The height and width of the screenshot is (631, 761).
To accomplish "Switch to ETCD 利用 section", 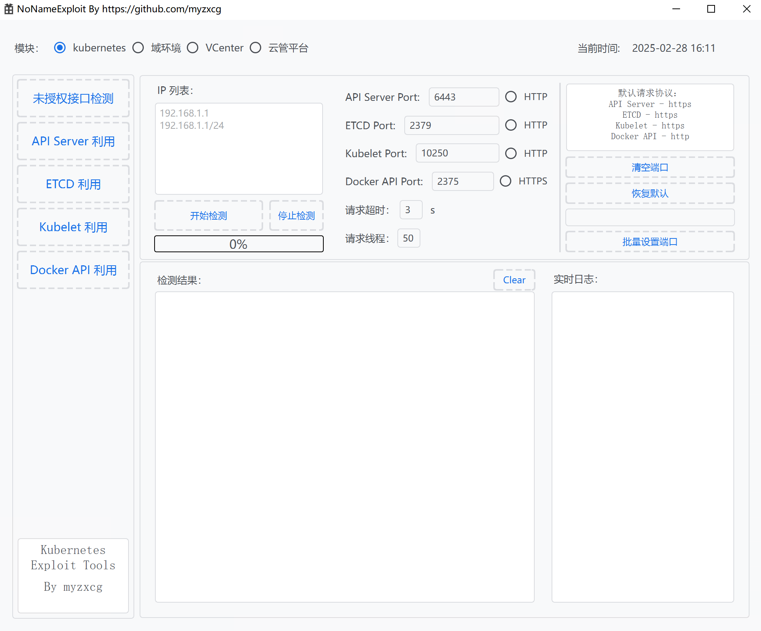I will tap(73, 184).
